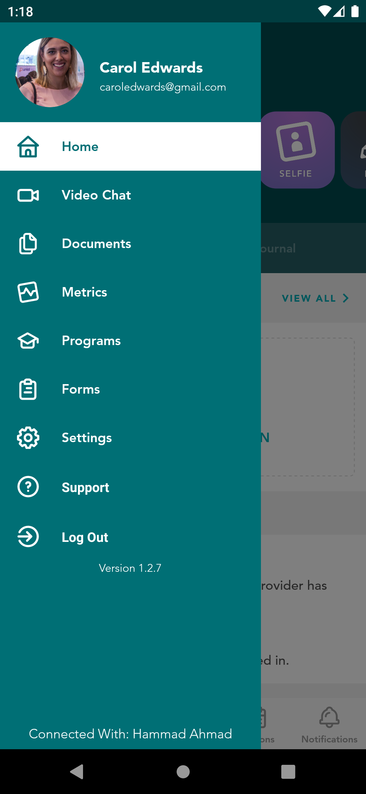Go to Programs in the side menu
The width and height of the screenshot is (366, 794).
click(130, 341)
